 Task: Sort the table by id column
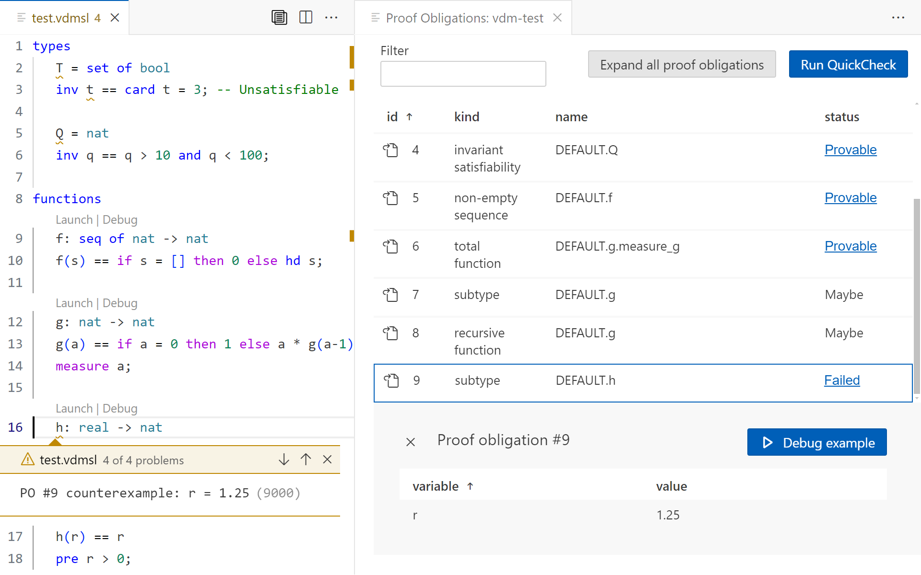392,117
